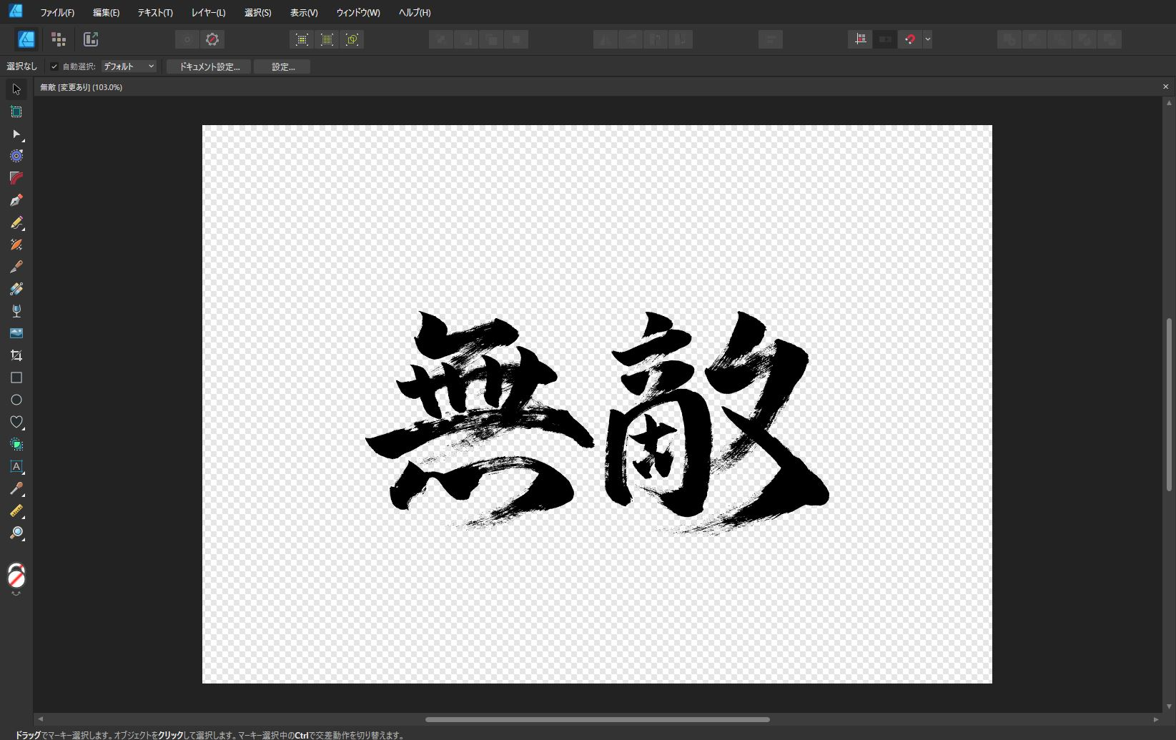Select the Ellipse shape tool

(x=16, y=400)
